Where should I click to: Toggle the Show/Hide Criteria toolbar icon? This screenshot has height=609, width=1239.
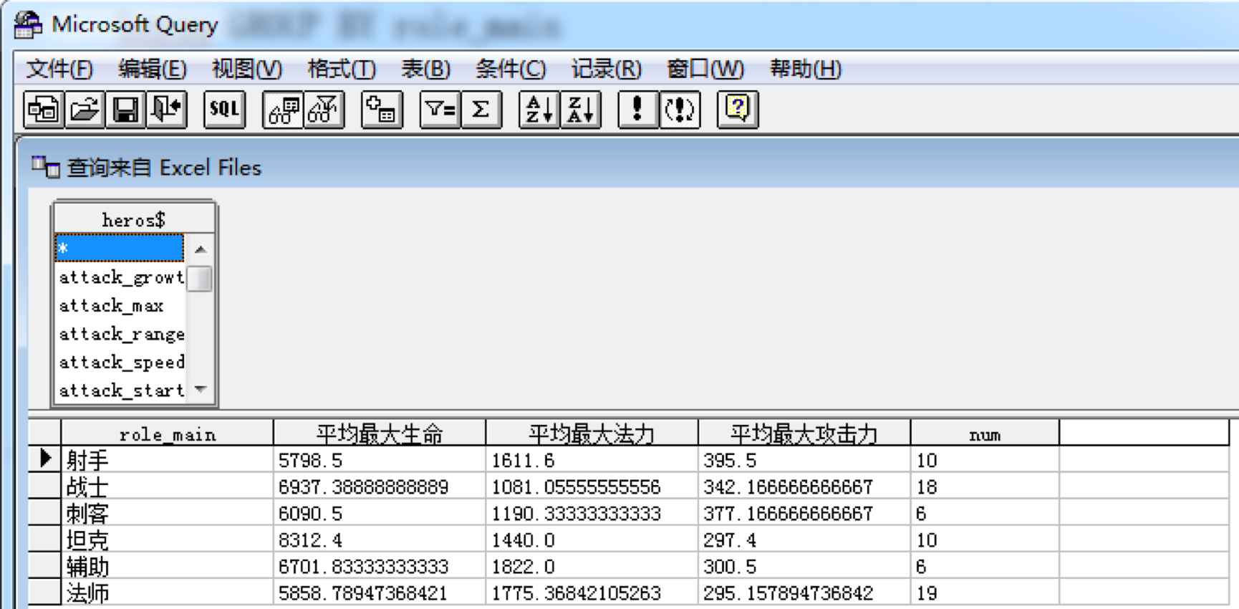click(x=324, y=110)
